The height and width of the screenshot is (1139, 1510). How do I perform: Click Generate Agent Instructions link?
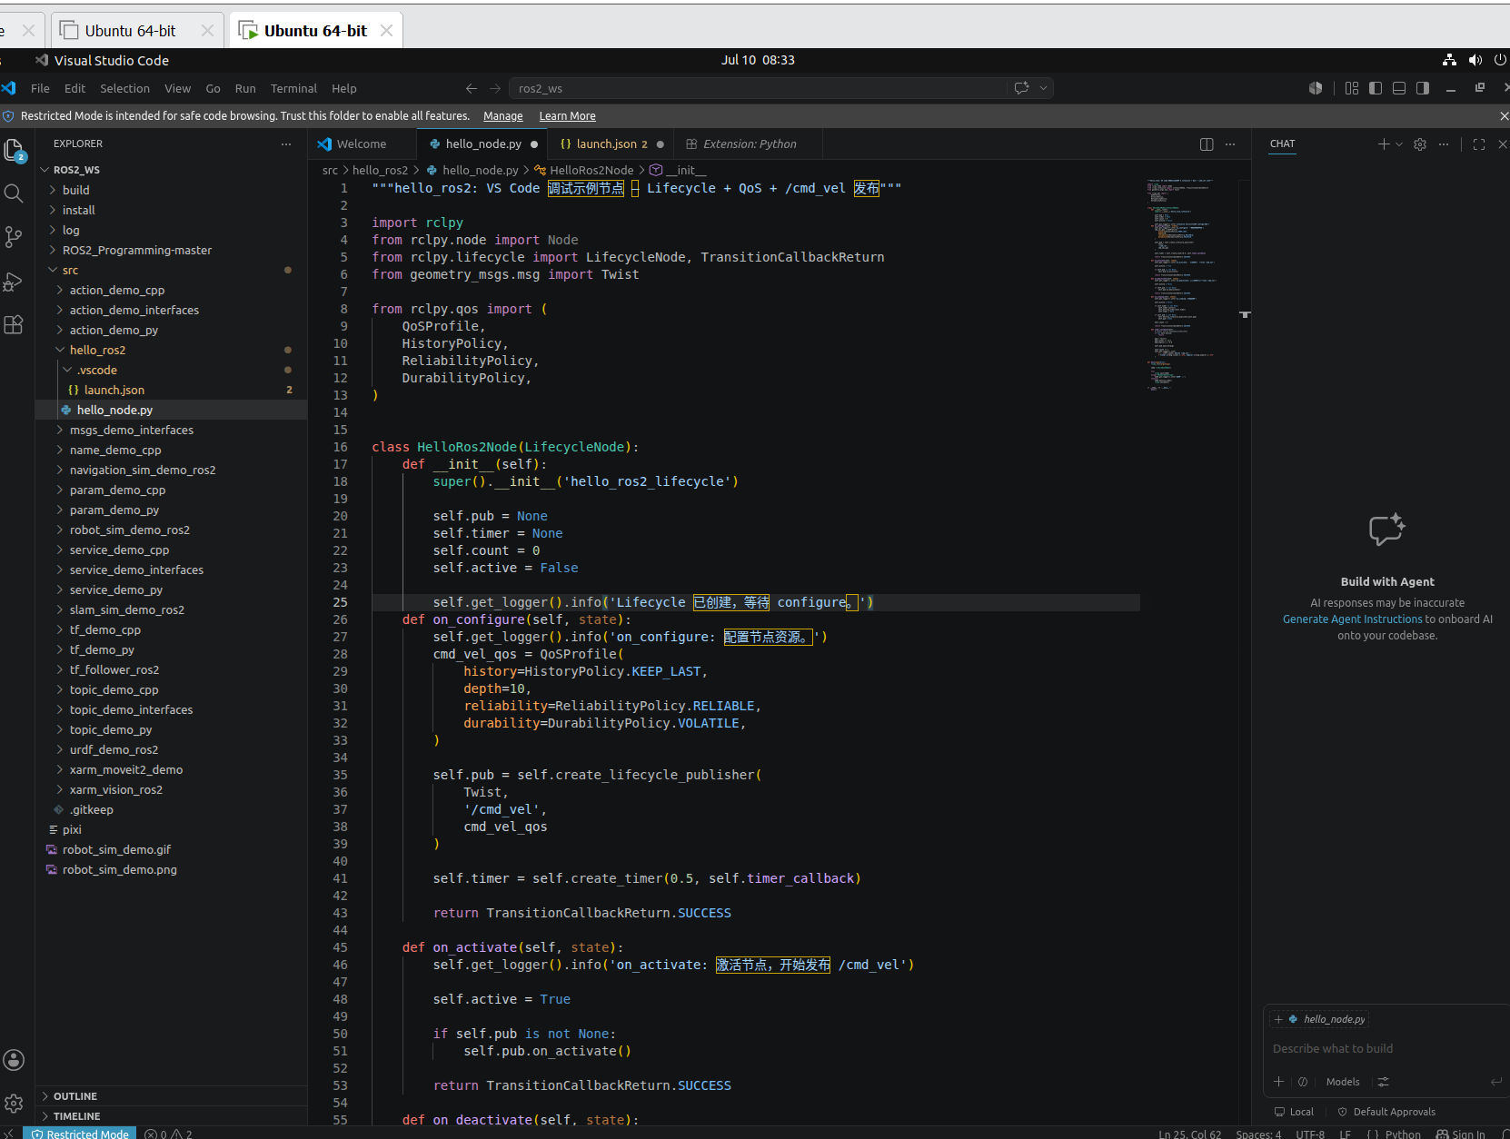1352,619
